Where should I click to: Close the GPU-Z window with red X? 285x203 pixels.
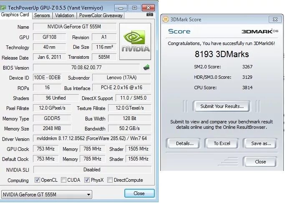pyautogui.click(x=148, y=8)
